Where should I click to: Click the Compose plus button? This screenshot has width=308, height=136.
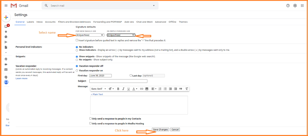coord(6,17)
